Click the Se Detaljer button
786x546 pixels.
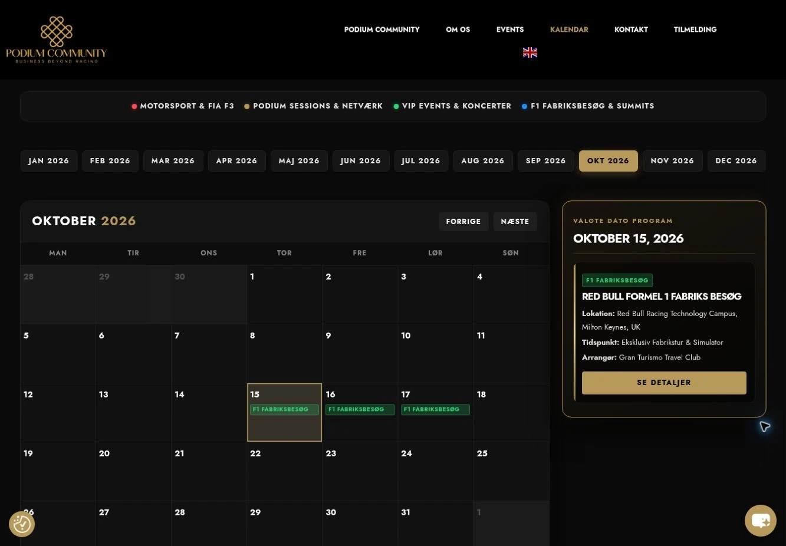coord(664,383)
